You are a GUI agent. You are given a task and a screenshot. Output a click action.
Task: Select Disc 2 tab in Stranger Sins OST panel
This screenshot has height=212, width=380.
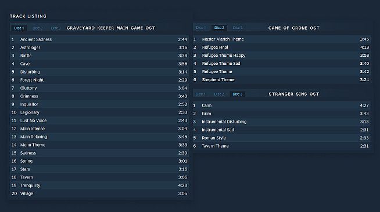pos(219,94)
